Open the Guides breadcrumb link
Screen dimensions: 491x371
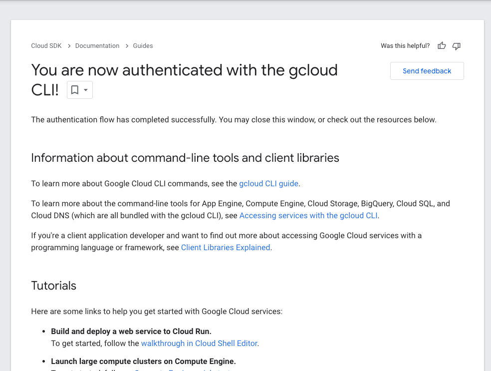143,46
